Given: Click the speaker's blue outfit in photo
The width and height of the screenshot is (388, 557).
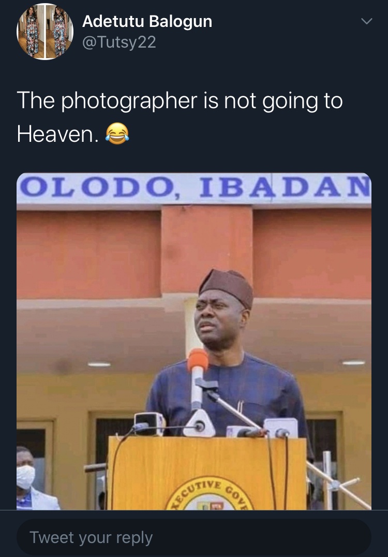Looking at the screenshot, I should click(231, 394).
